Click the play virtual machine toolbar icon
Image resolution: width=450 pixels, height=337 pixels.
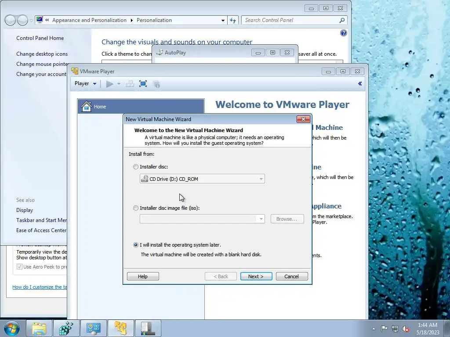pos(109,84)
